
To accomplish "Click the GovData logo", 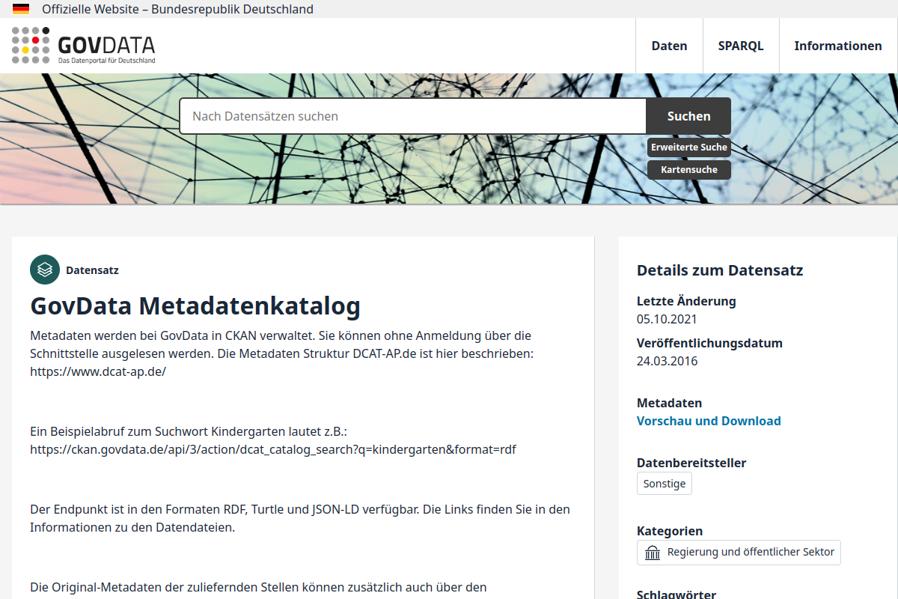I will (x=83, y=45).
